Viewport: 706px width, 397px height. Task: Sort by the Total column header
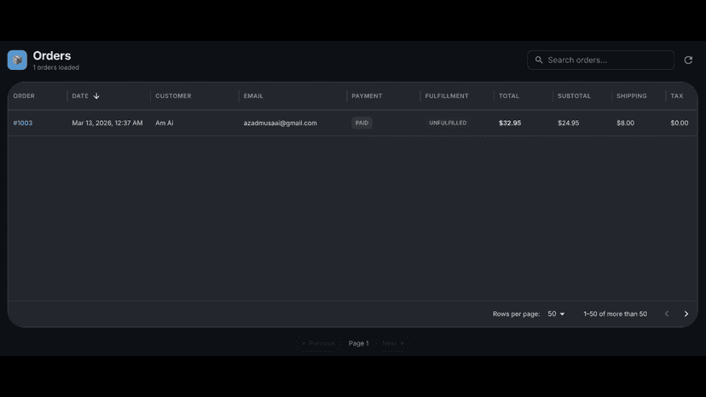point(509,96)
